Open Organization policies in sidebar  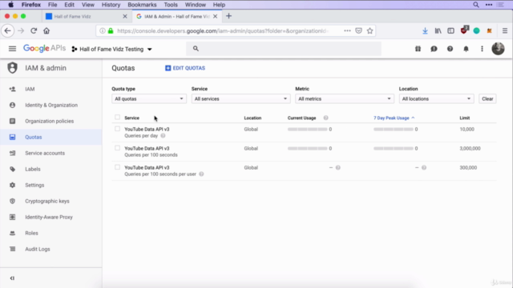pos(50,121)
